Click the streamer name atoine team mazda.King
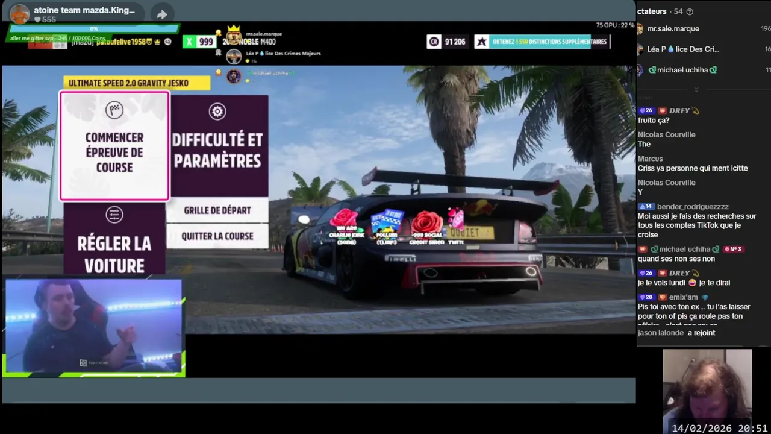The height and width of the screenshot is (434, 771). (84, 10)
